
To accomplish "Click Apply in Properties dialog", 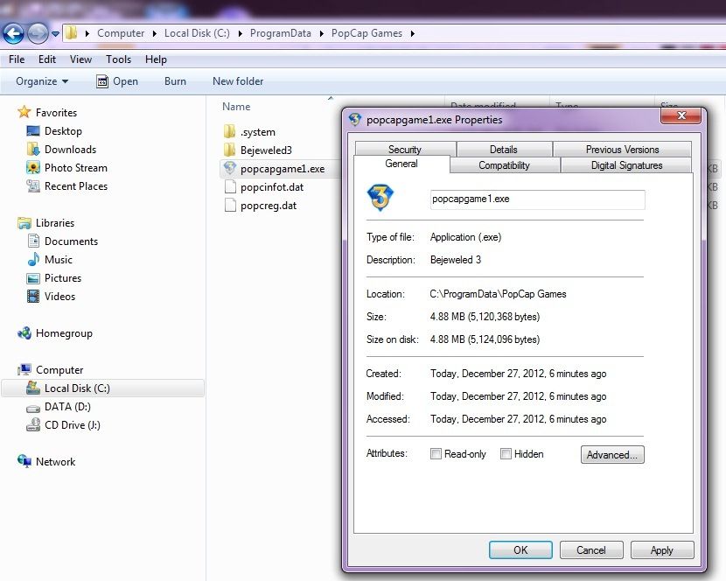I will 662,550.
